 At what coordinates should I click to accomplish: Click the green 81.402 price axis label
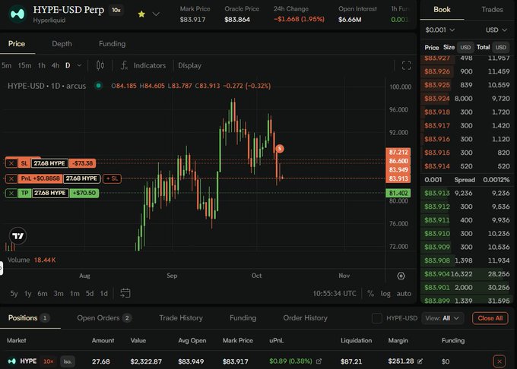point(398,193)
